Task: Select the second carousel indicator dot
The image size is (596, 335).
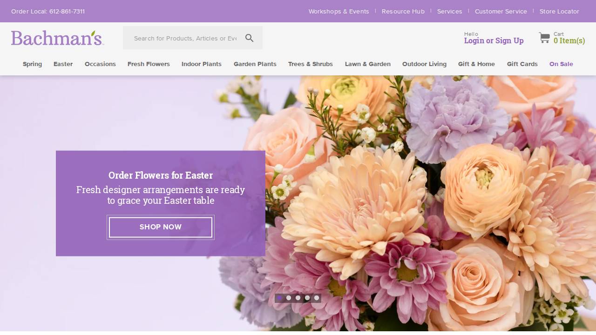Action: pos(289,298)
